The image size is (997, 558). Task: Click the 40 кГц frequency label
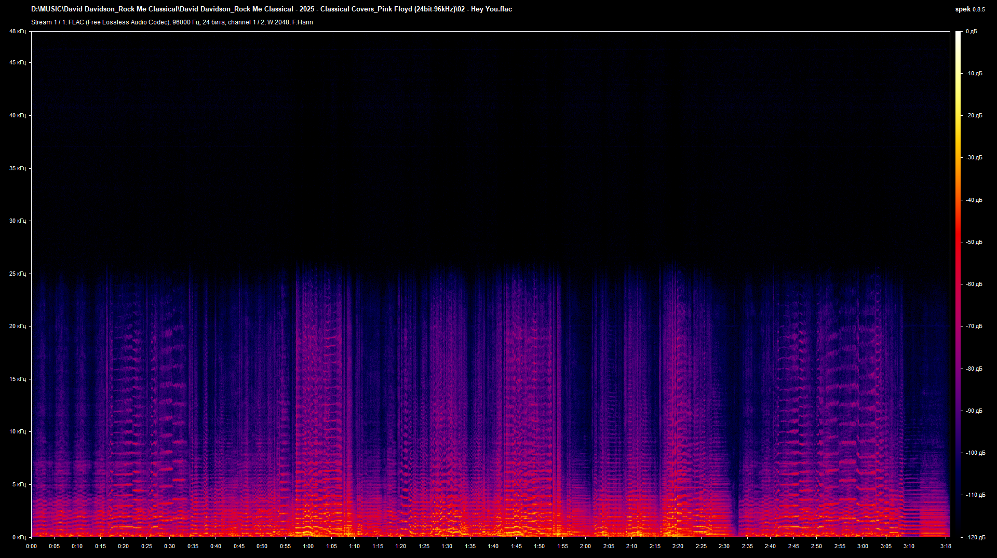(18, 115)
